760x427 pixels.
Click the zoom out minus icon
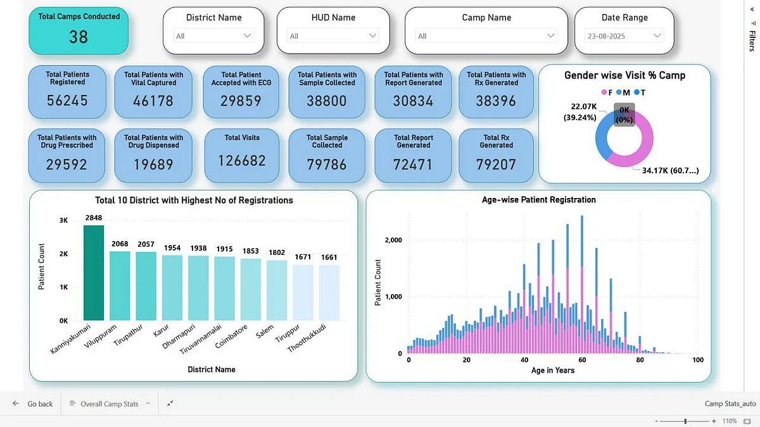pyautogui.click(x=657, y=421)
